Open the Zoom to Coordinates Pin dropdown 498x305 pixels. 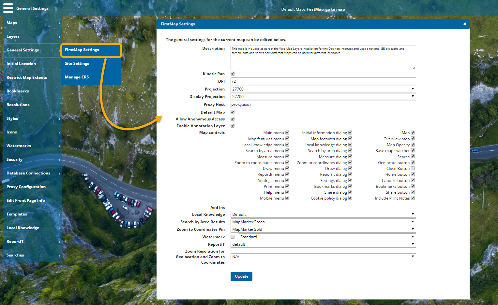tap(323, 229)
